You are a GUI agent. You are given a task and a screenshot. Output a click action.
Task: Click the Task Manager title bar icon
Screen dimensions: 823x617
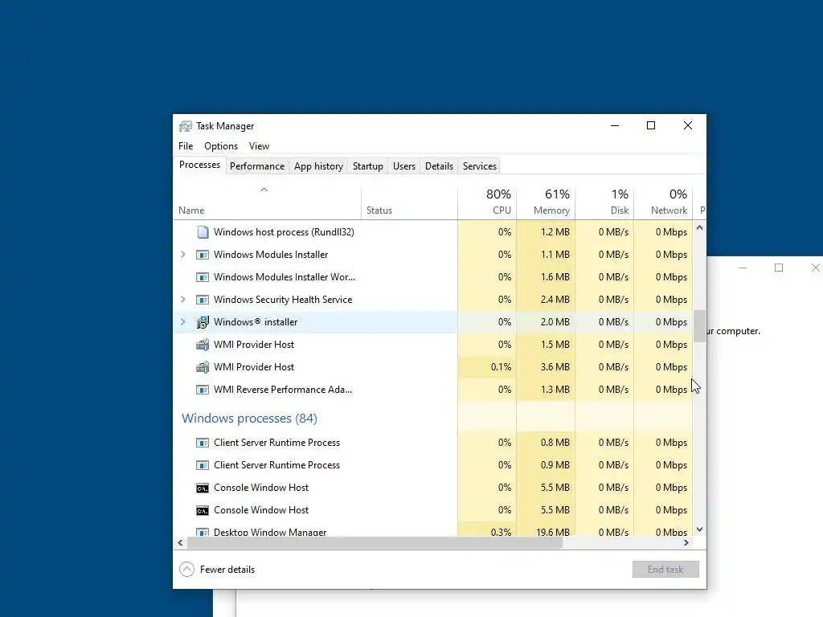(186, 126)
